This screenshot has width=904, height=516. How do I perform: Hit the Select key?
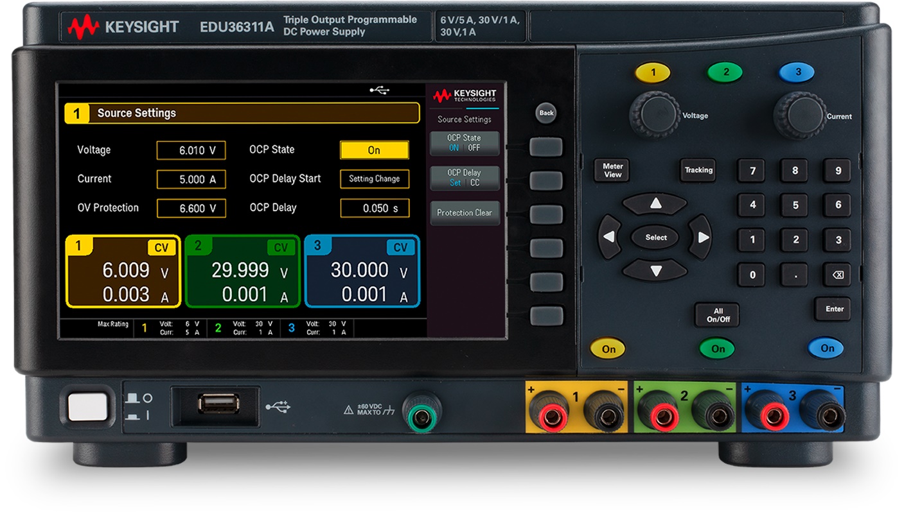pyautogui.click(x=655, y=237)
